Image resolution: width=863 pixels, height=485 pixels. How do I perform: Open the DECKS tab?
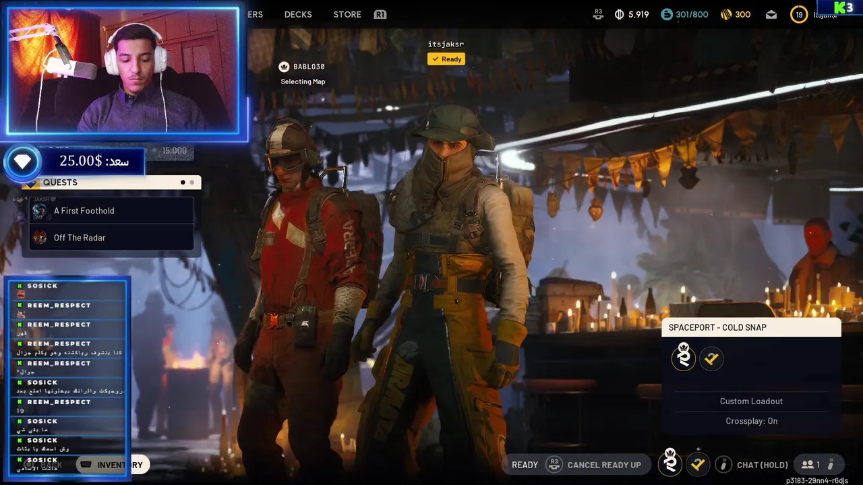point(298,14)
